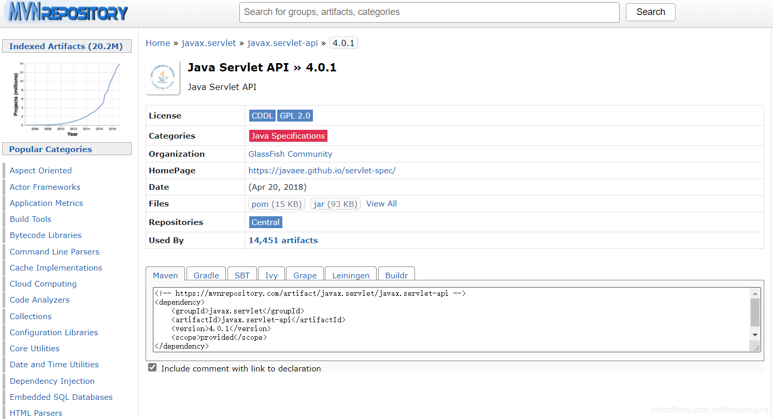Screen dimensions: 773x419
Task: Click View All files link
Action: 381,204
